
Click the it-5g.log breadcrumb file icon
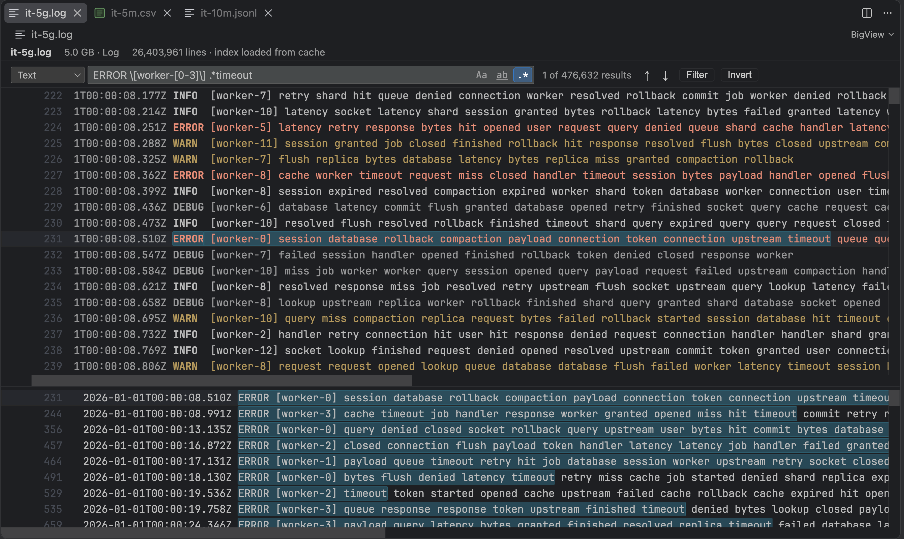(x=20, y=35)
